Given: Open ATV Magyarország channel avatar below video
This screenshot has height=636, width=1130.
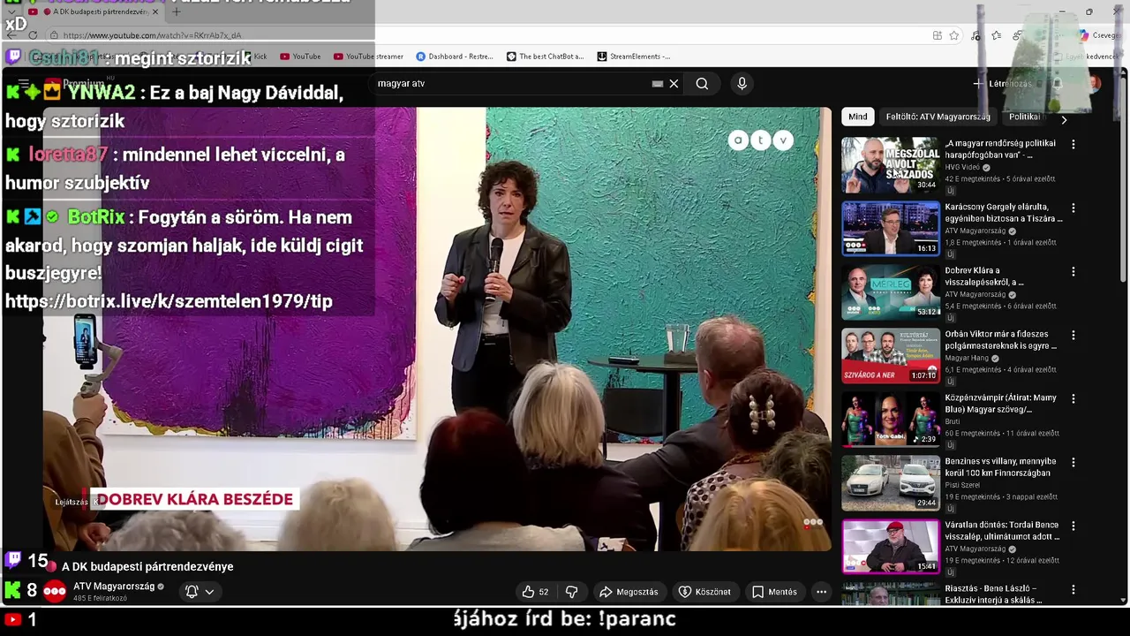Looking at the screenshot, I should (x=55, y=592).
